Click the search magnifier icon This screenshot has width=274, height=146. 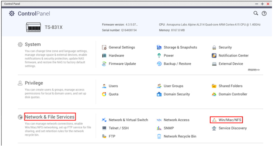coord(255,13)
